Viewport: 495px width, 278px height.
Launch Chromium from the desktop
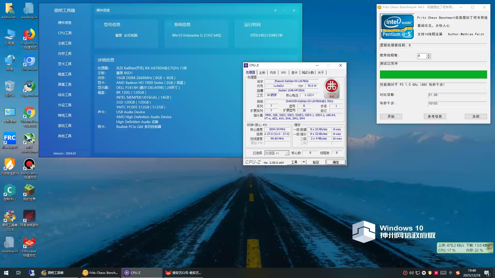29,63
